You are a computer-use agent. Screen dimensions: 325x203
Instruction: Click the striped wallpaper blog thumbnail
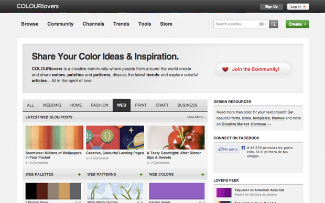(x=55, y=138)
